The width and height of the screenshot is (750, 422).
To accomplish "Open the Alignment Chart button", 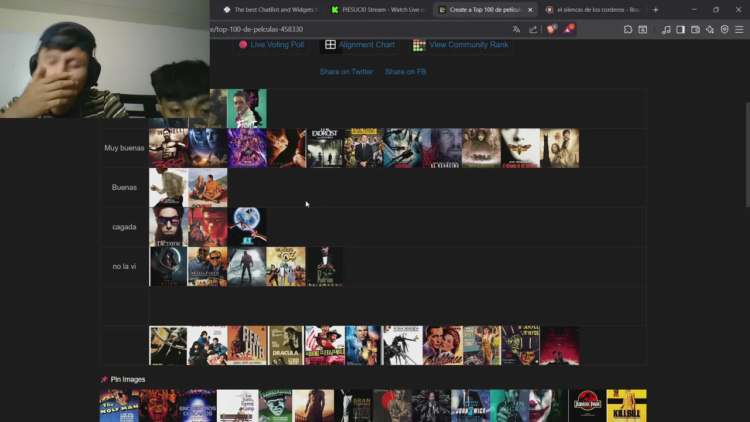I will [360, 45].
